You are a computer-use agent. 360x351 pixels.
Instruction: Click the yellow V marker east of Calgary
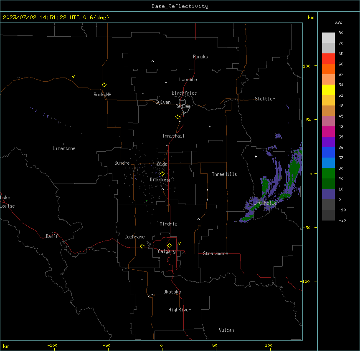pyautogui.click(x=179, y=243)
